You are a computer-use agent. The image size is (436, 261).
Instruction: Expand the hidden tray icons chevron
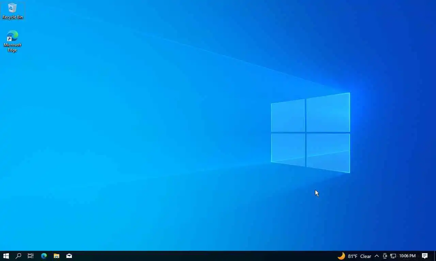coord(376,256)
